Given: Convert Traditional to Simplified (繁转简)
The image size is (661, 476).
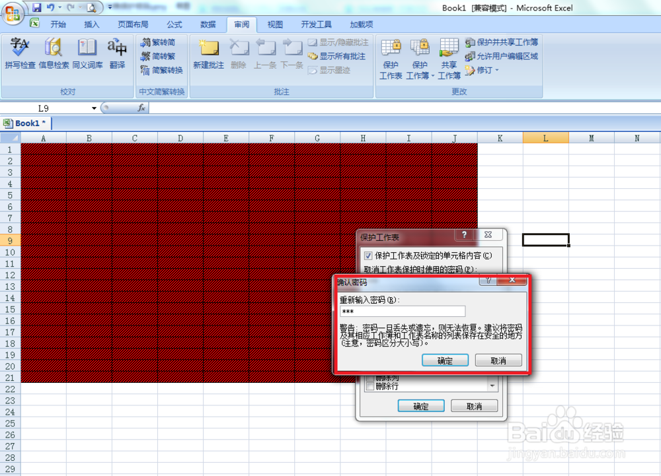Looking at the screenshot, I should tap(158, 42).
